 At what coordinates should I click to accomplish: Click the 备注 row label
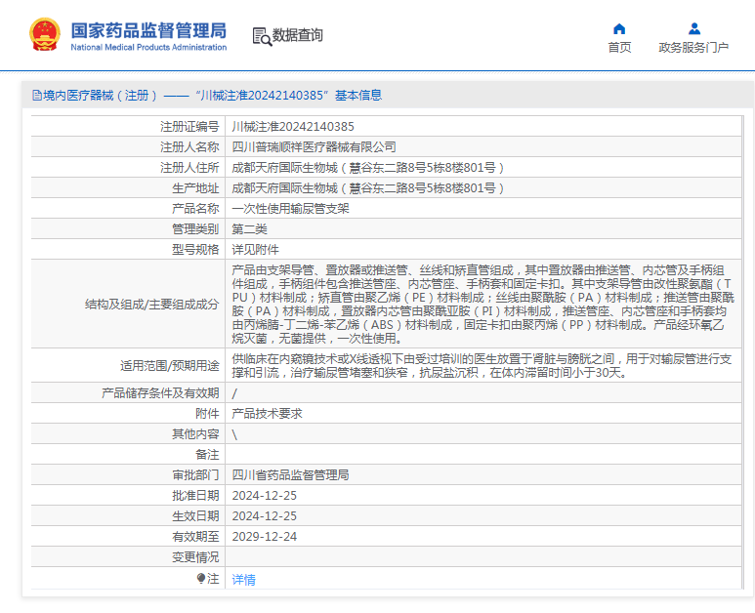click(207, 455)
